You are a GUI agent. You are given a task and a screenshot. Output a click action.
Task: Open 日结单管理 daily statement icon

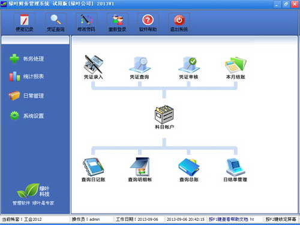pos(235,170)
